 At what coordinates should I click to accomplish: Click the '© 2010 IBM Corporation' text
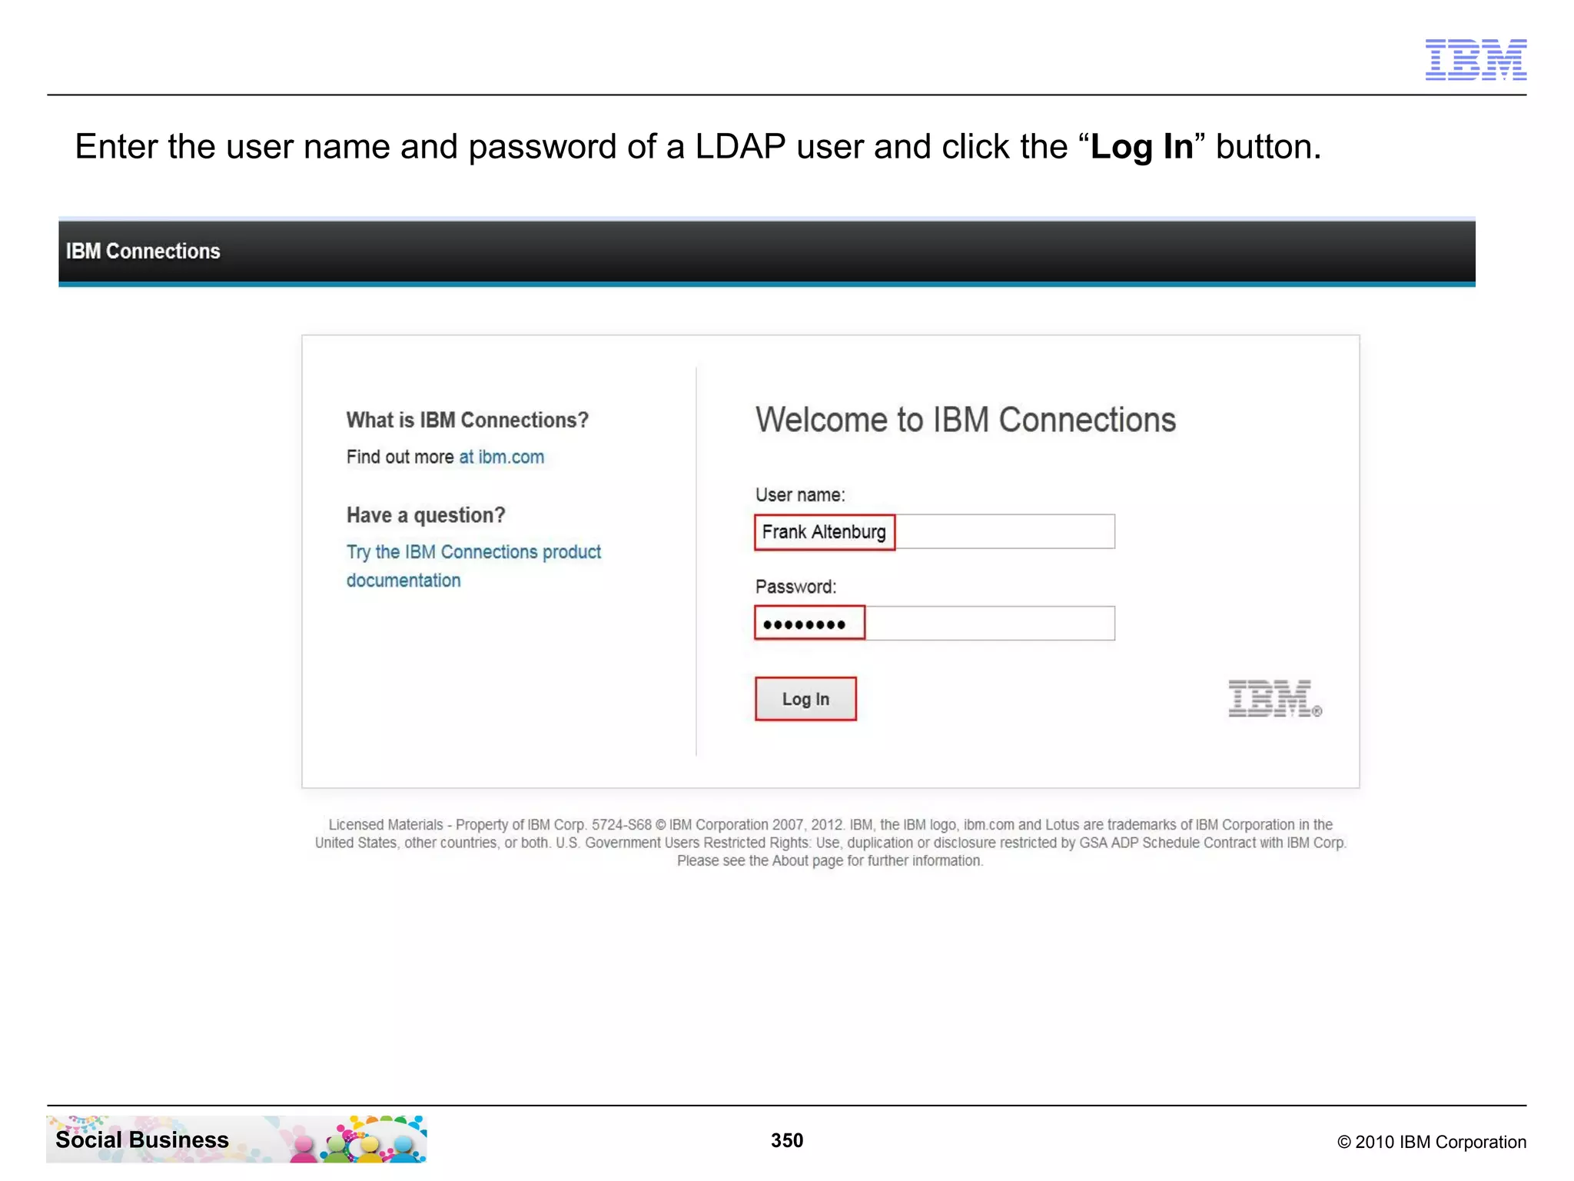click(x=1432, y=1142)
